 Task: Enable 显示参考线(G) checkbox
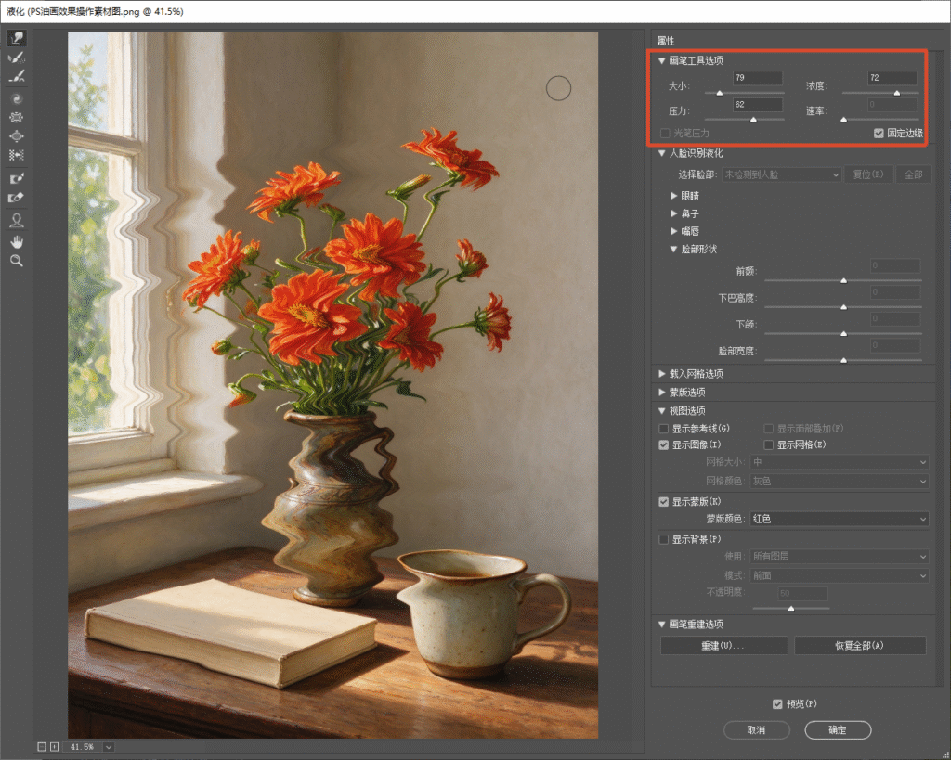tap(663, 429)
